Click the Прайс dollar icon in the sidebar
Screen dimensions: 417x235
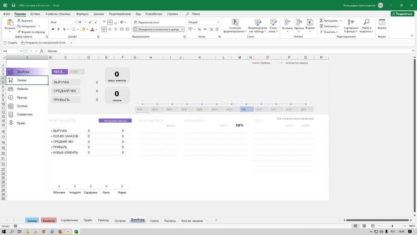tap(11, 123)
